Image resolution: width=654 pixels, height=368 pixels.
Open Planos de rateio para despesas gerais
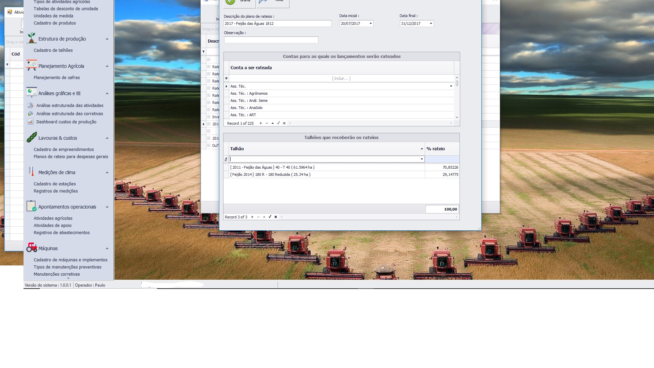(x=71, y=157)
